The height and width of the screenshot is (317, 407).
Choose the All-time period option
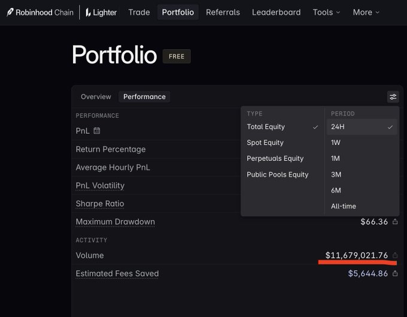[x=362, y=206]
